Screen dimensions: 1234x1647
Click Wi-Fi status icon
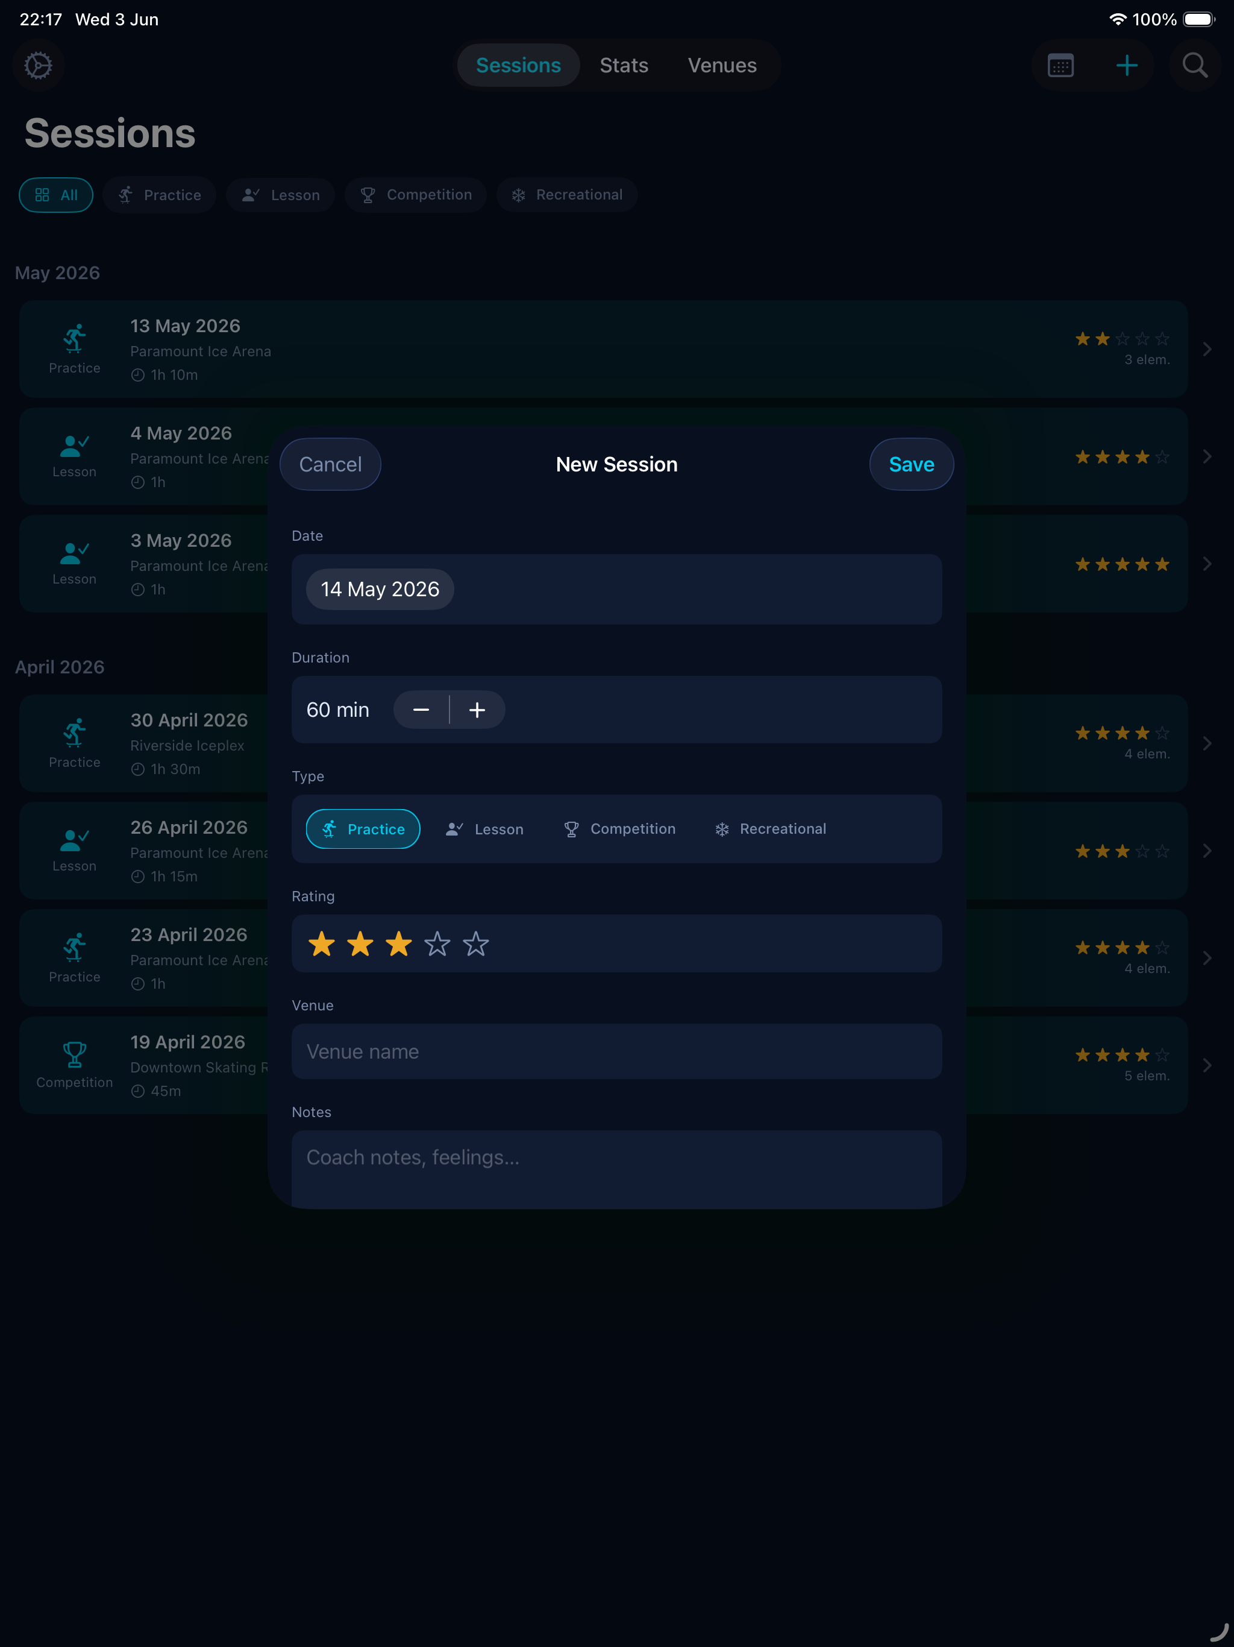click(x=1117, y=19)
